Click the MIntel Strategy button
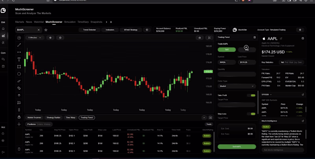Image resolution: width=315 pixels, height=159 pixels. [131, 30]
